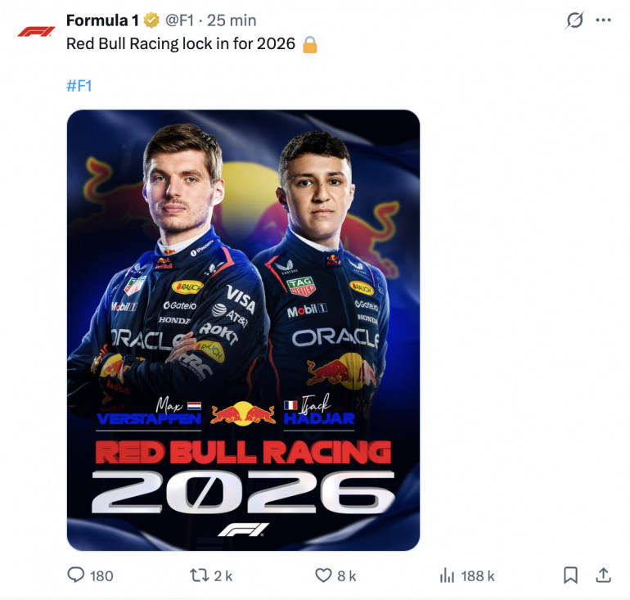The width and height of the screenshot is (630, 600).
Task: Open the Formula 1 display name link
Action: (x=102, y=20)
